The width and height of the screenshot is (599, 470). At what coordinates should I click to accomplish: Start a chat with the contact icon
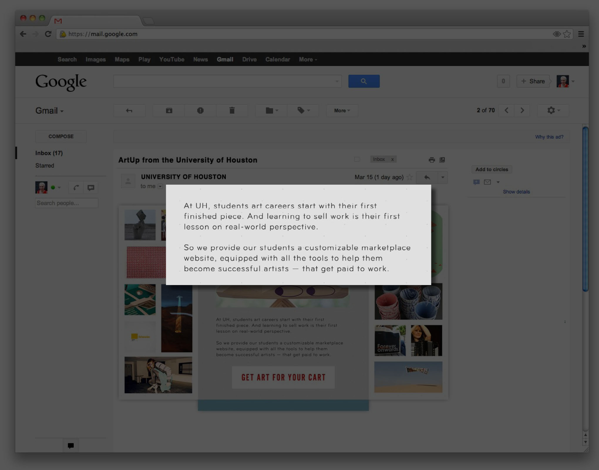tap(476, 182)
